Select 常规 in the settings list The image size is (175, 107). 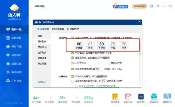pos(42,36)
